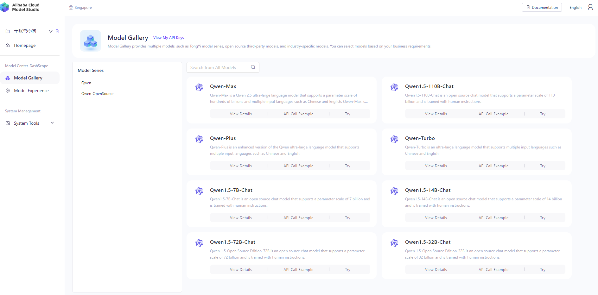Viewport: 598px width, 295px height.
Task: Expand the System Tools chevron
Action: [x=52, y=123]
